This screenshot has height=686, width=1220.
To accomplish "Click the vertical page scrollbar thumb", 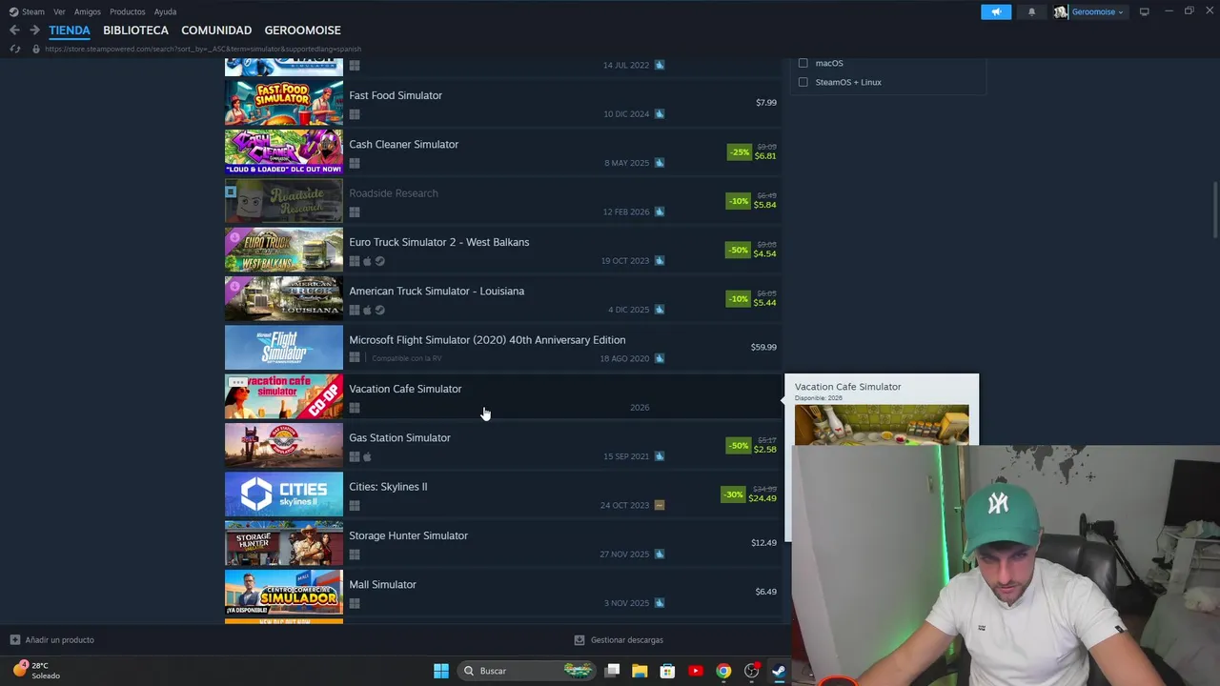I will click(1214, 210).
